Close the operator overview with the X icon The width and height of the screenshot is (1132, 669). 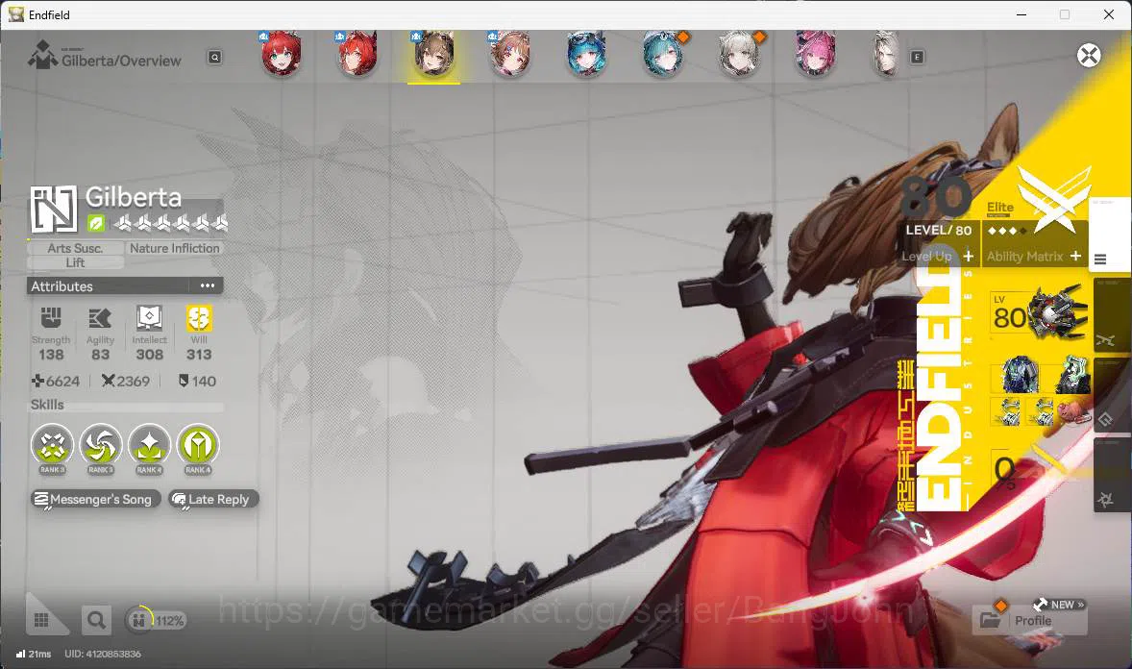click(1089, 56)
